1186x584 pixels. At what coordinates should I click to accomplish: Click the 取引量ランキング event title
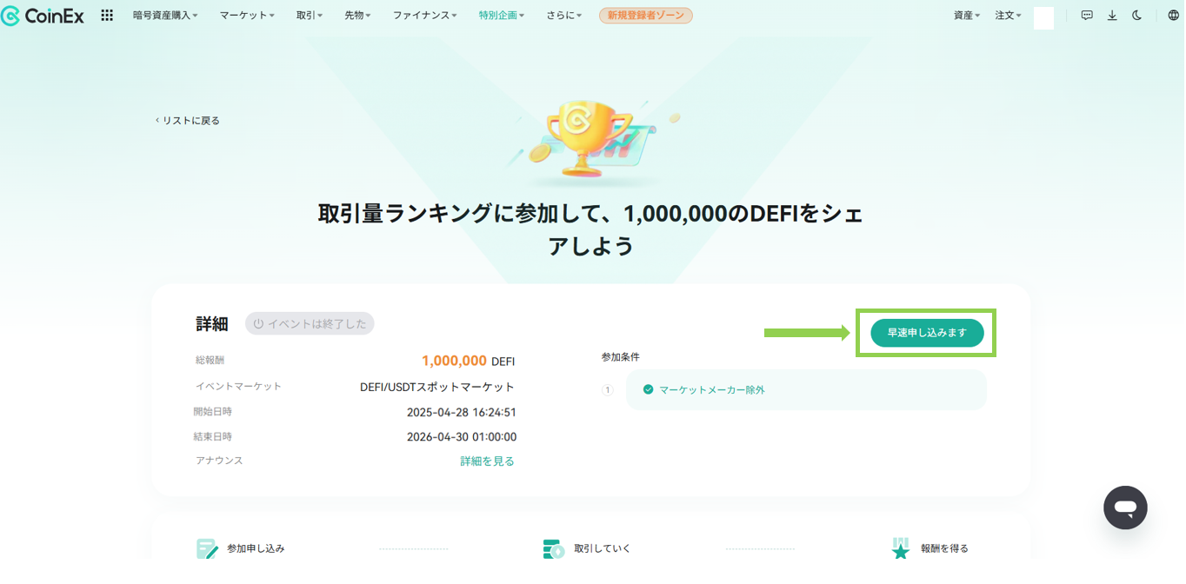pos(591,229)
